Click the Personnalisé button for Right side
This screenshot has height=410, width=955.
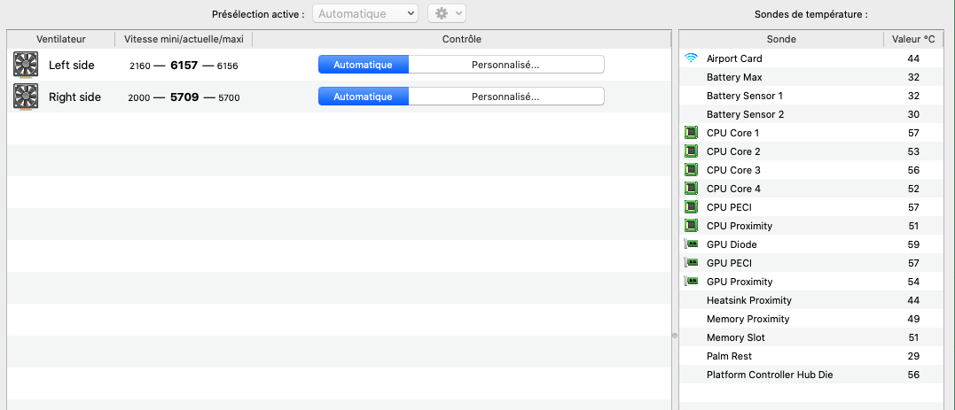point(505,97)
